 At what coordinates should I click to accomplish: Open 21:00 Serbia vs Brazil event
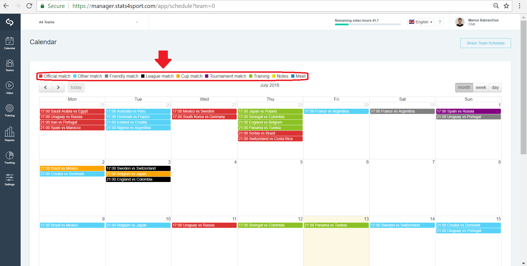pos(270,133)
